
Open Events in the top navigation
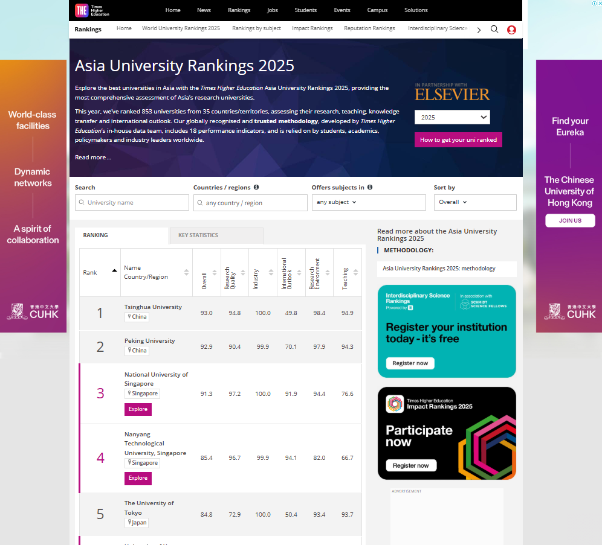click(x=342, y=10)
